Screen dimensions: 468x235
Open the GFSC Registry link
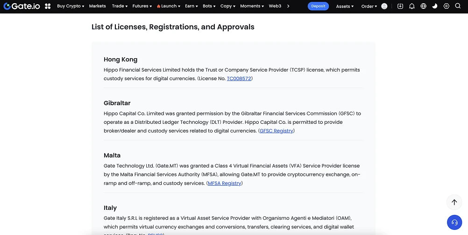coord(277,131)
